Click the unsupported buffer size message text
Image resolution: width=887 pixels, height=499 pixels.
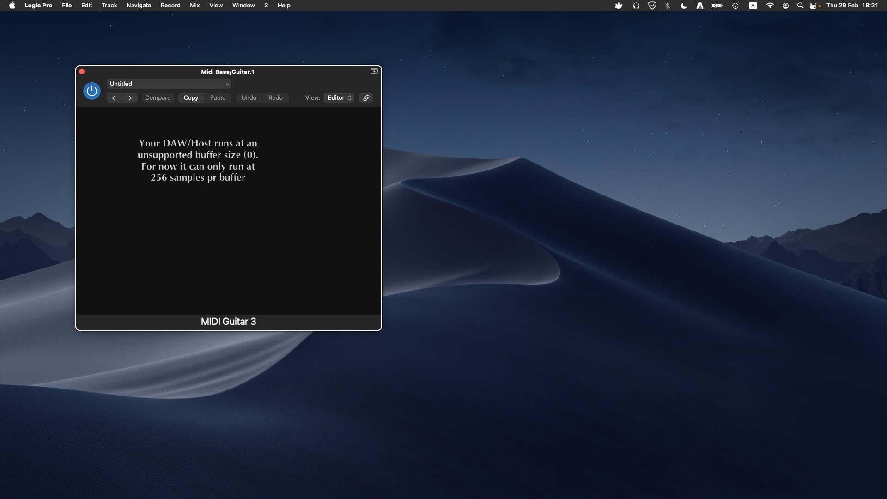pyautogui.click(x=198, y=160)
